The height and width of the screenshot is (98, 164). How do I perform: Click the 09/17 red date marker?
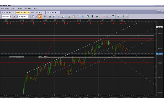tap(102, 24)
